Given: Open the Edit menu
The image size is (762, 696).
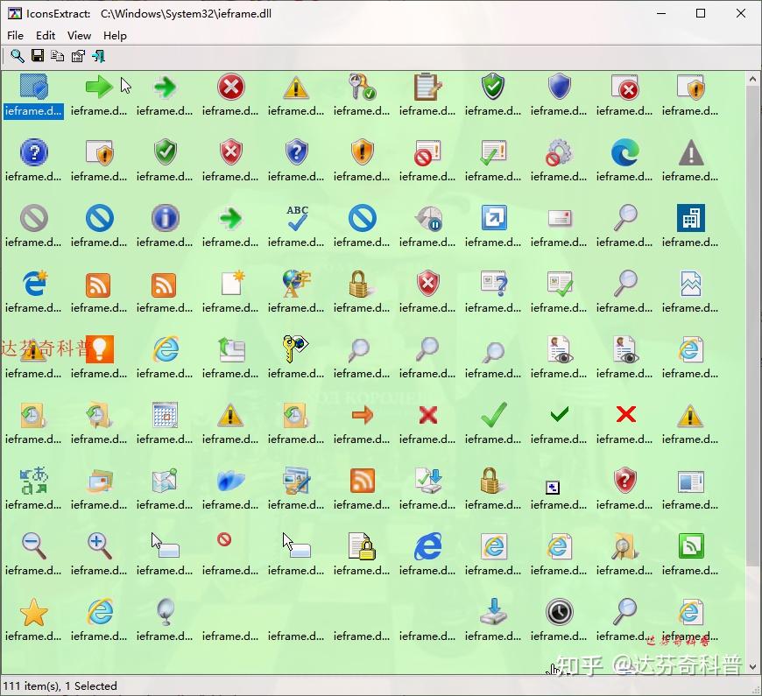Looking at the screenshot, I should [46, 35].
